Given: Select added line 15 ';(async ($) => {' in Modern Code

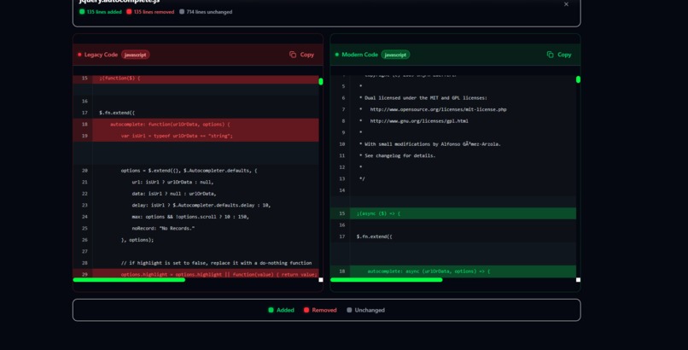Looking at the screenshot, I should tap(452, 213).
